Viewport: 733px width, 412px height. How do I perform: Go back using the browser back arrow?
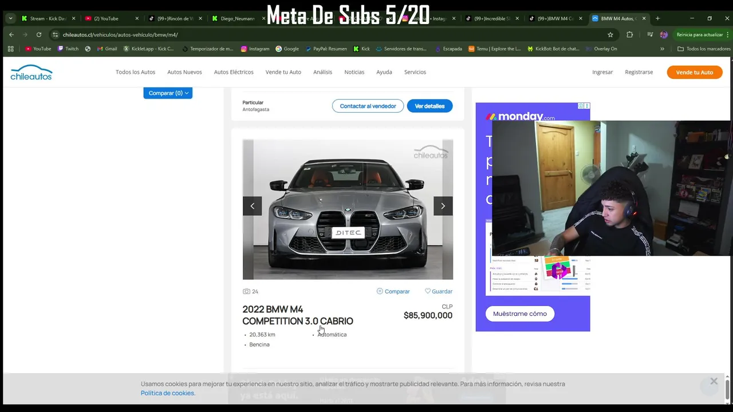point(11,34)
